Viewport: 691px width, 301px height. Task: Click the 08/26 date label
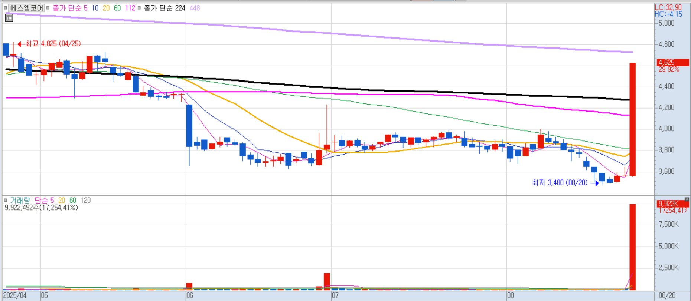(x=667, y=295)
